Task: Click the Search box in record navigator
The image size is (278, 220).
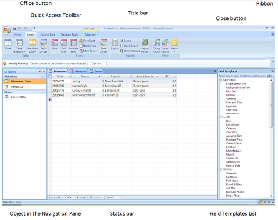Action: click(113, 197)
